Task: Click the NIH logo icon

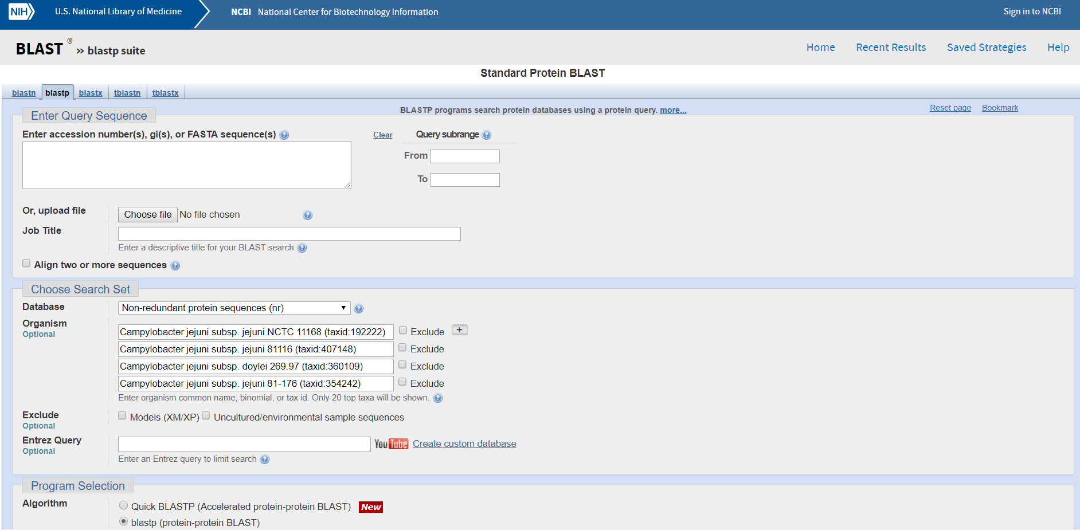Action: [x=21, y=11]
